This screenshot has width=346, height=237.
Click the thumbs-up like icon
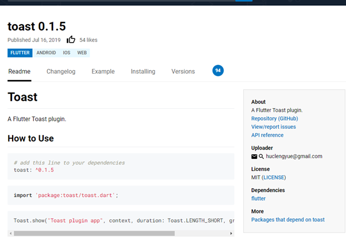71,40
